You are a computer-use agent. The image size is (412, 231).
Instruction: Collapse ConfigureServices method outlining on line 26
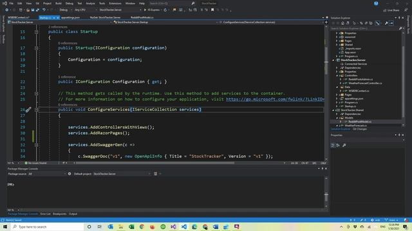[36, 110]
